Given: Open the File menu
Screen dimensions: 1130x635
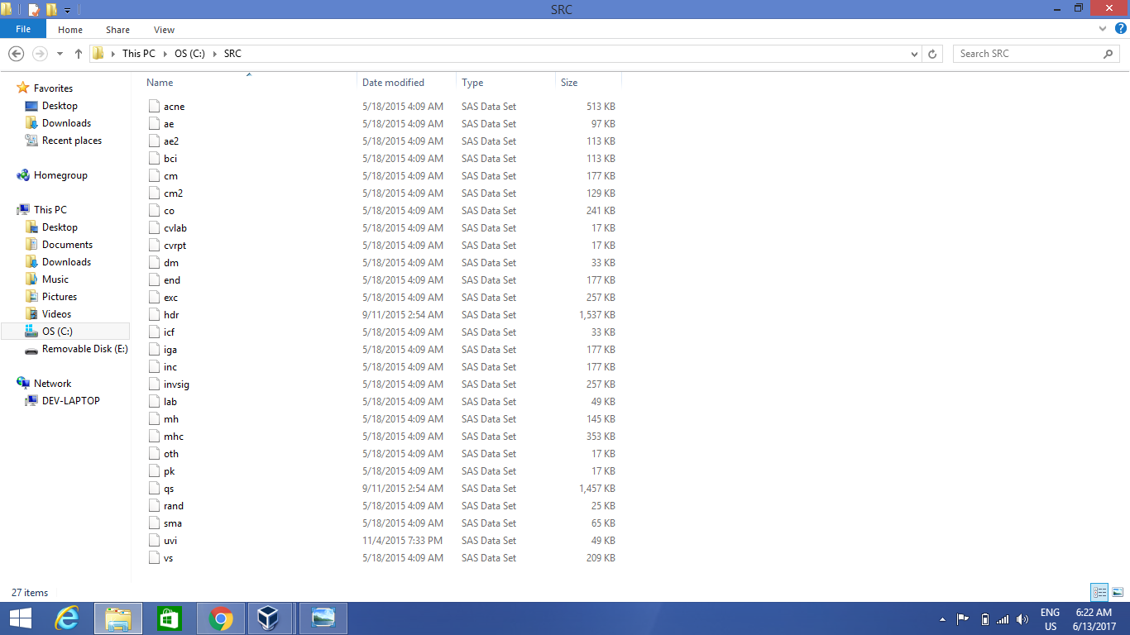Looking at the screenshot, I should [x=23, y=30].
